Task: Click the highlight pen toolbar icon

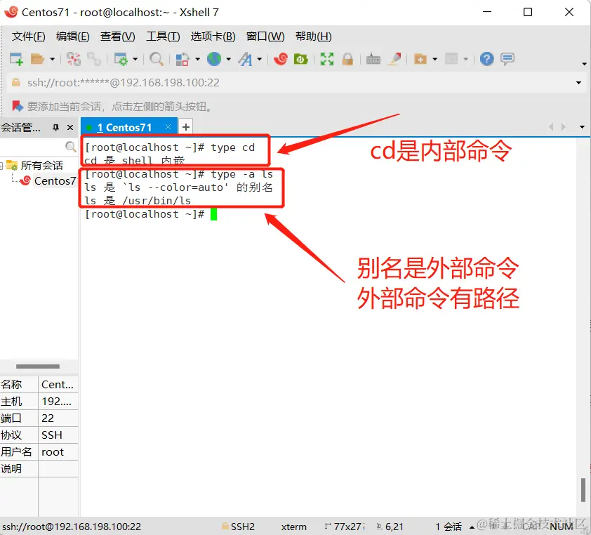Action: [394, 59]
